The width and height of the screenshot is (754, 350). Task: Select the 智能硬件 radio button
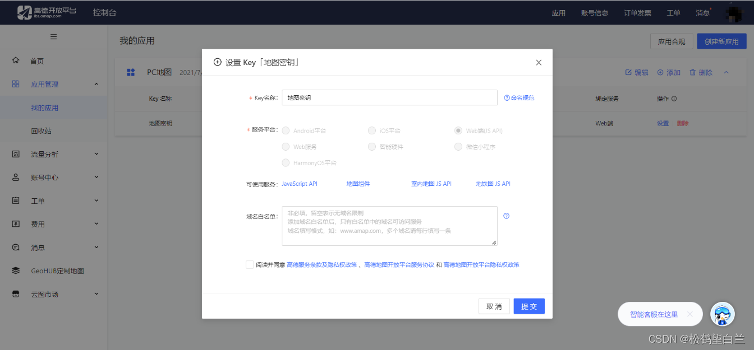coord(372,147)
